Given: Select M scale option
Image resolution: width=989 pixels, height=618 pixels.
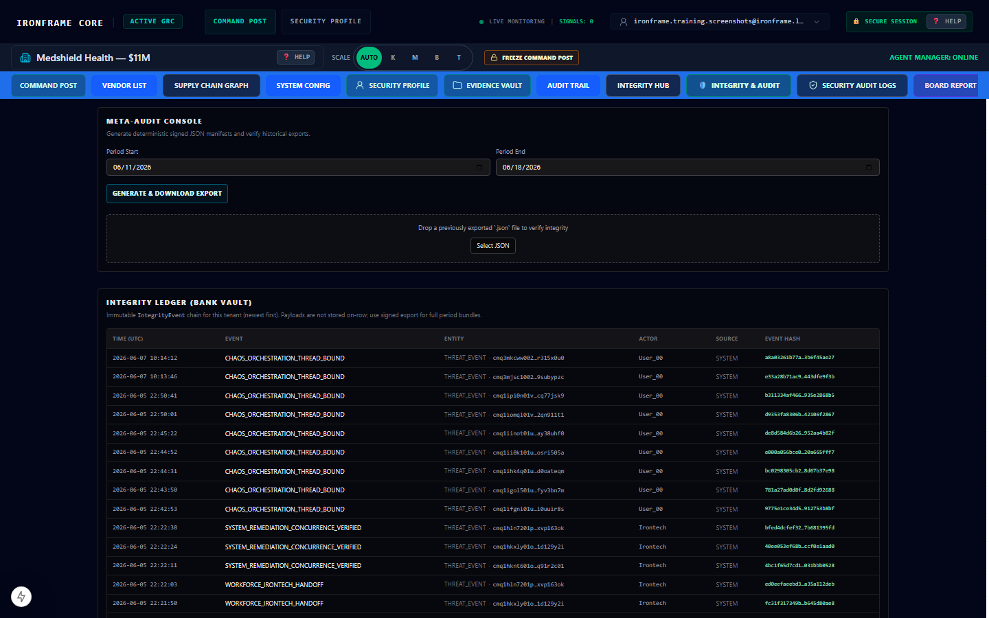Looking at the screenshot, I should (415, 58).
